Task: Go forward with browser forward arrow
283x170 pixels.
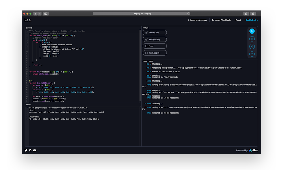Action: pos(40,14)
